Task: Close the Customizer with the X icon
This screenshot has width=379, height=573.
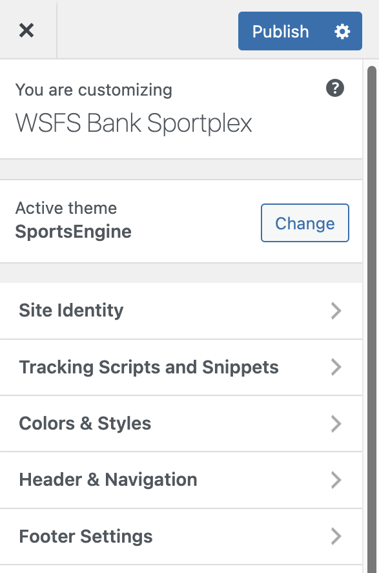Action: click(x=26, y=30)
